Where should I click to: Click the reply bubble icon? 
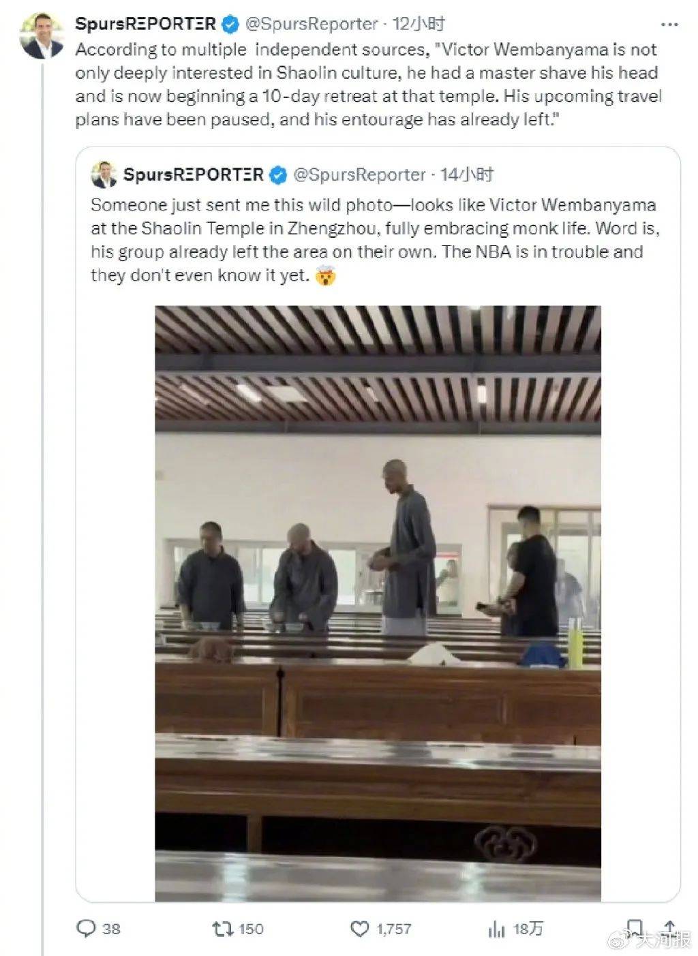tap(87, 928)
